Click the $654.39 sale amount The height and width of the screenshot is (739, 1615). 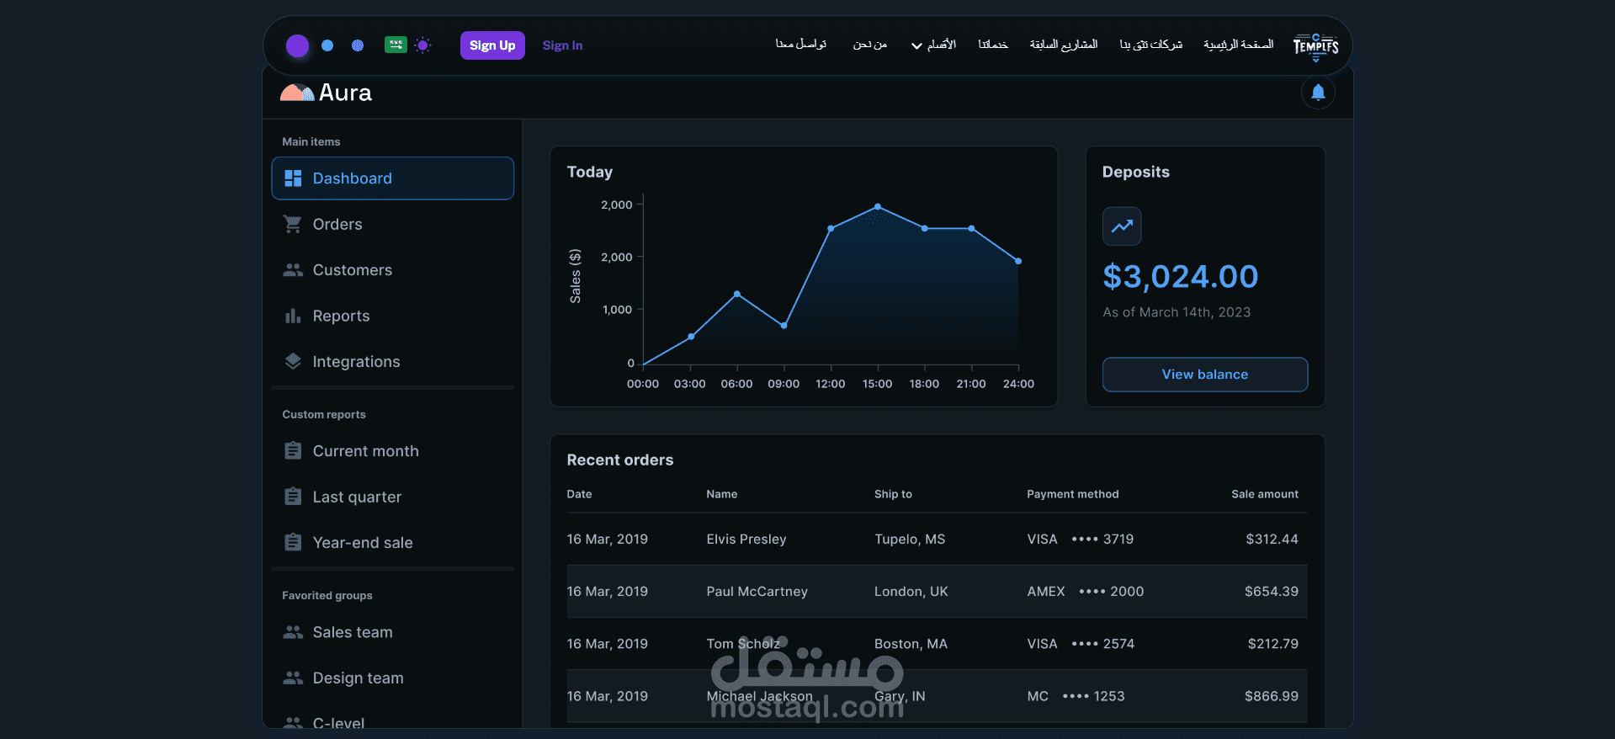(x=1271, y=591)
